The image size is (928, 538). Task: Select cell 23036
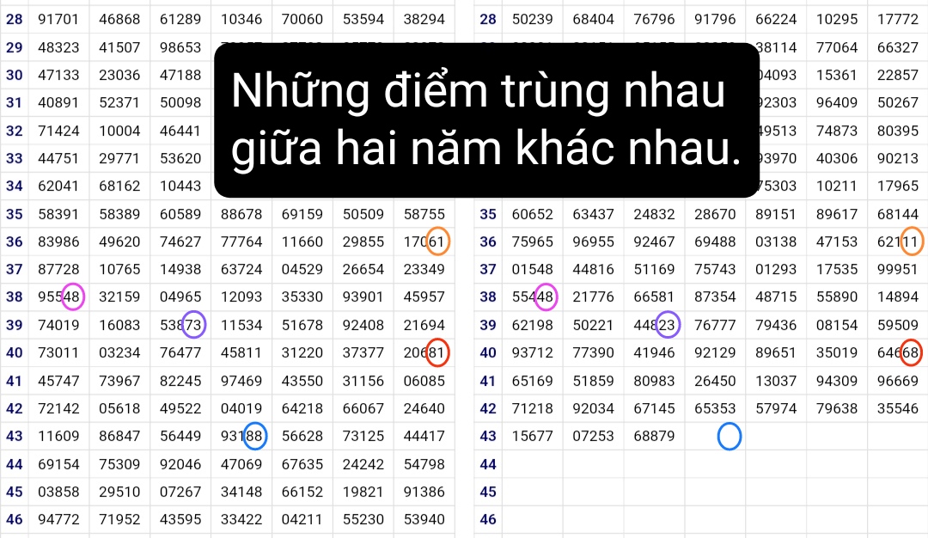(119, 75)
